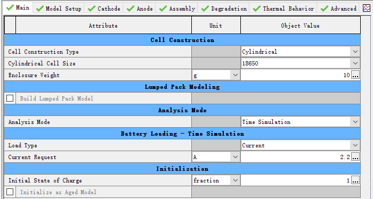Enable Build Lumped Pack Model checkbox

pos(10,98)
